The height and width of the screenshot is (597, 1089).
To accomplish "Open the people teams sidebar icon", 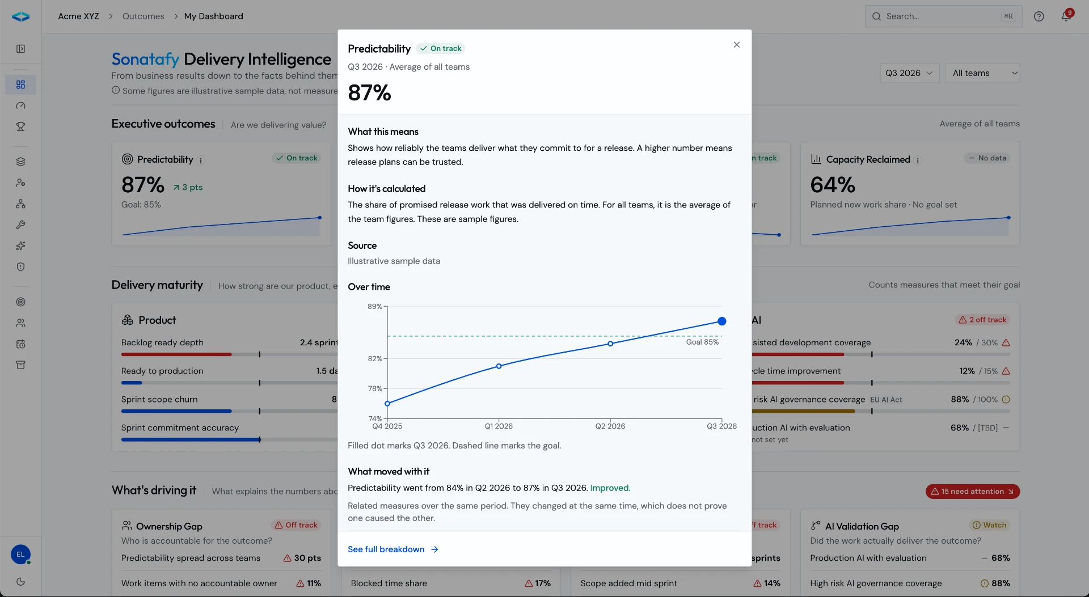I will pos(20,323).
